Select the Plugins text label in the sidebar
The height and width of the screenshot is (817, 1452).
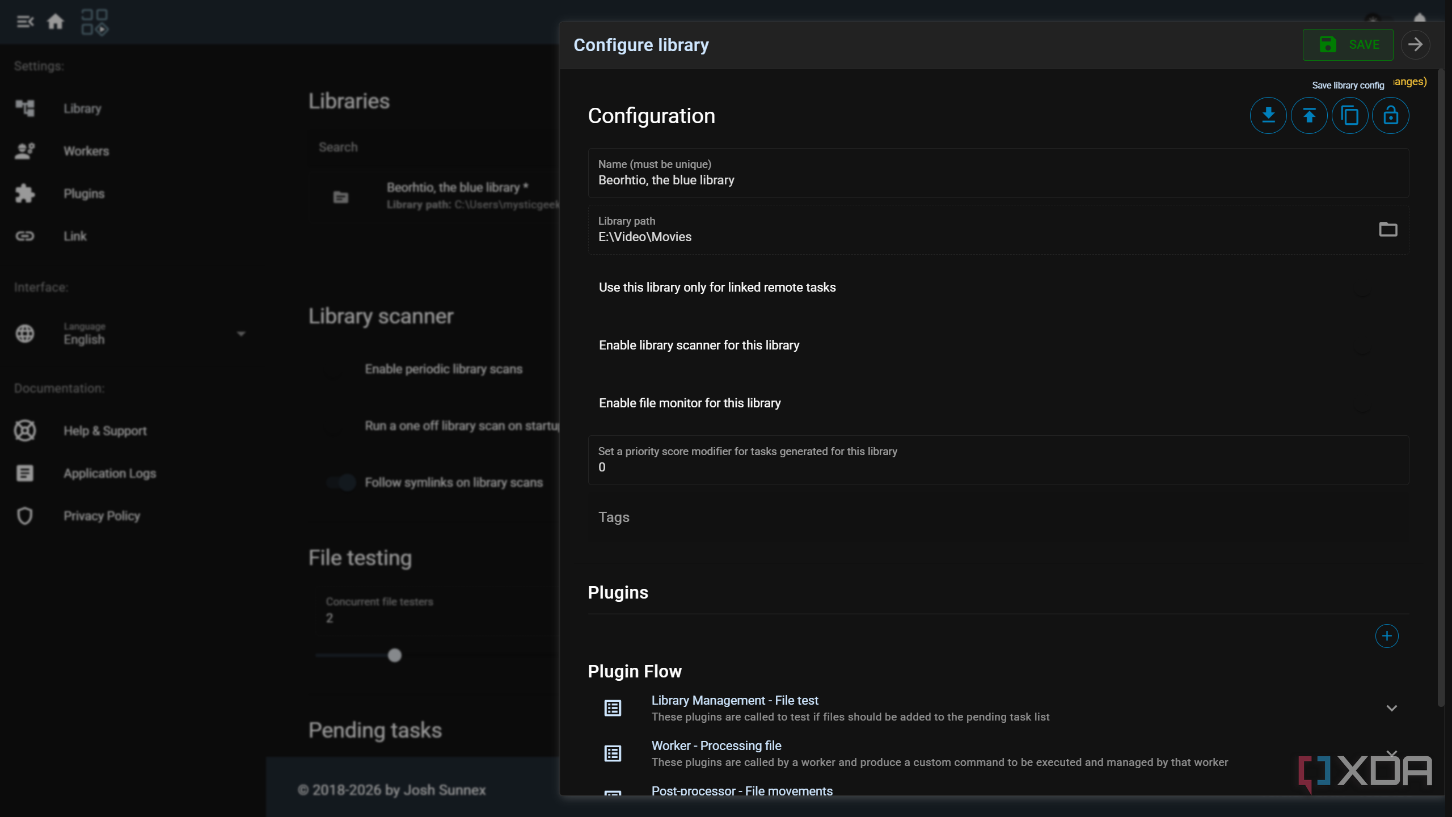click(x=84, y=193)
